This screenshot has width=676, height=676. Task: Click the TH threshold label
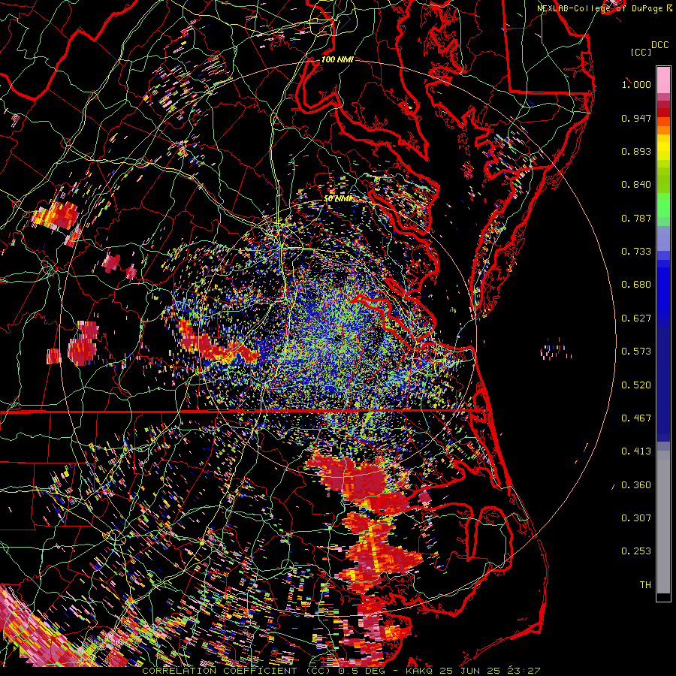(645, 585)
